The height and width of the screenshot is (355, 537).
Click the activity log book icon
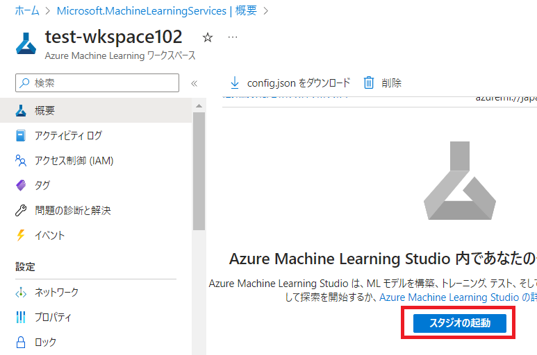click(x=21, y=136)
